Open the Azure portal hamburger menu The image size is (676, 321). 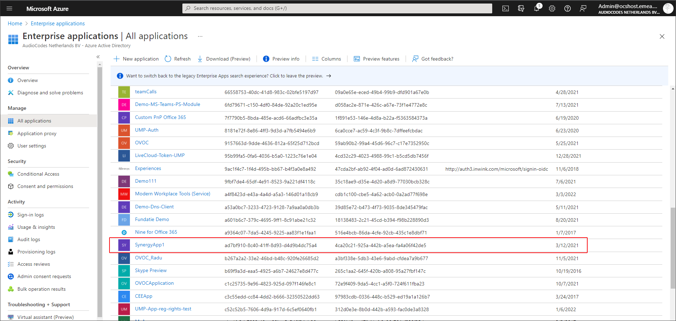point(10,8)
